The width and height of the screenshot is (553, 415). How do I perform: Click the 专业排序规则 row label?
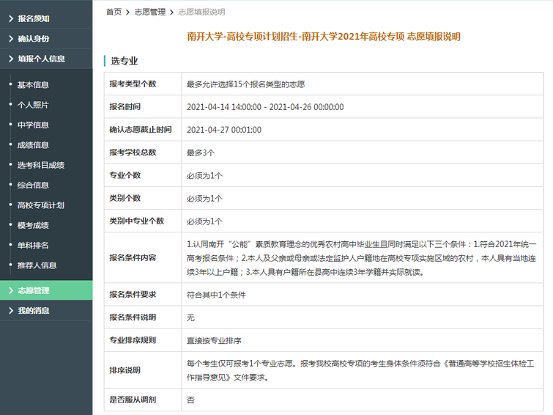point(133,340)
